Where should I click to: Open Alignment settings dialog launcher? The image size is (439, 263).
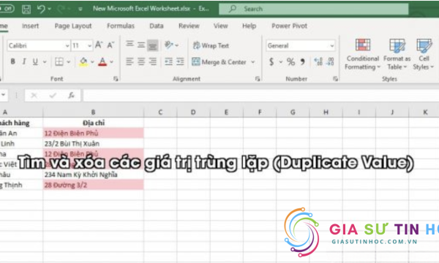tap(258, 79)
